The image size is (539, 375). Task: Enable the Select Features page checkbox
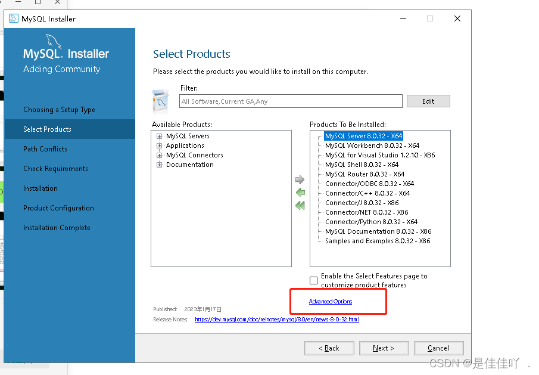pyautogui.click(x=313, y=280)
